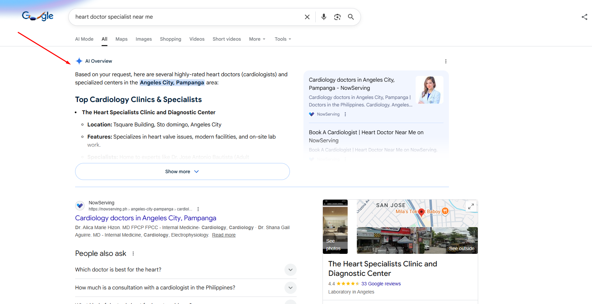Viewport: 592px width, 304px height.
Task: Click Show more in AI Overview
Action: (x=182, y=171)
